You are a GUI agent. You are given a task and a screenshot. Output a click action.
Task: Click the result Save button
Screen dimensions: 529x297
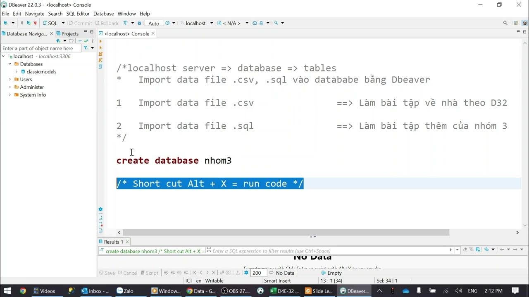107,273
